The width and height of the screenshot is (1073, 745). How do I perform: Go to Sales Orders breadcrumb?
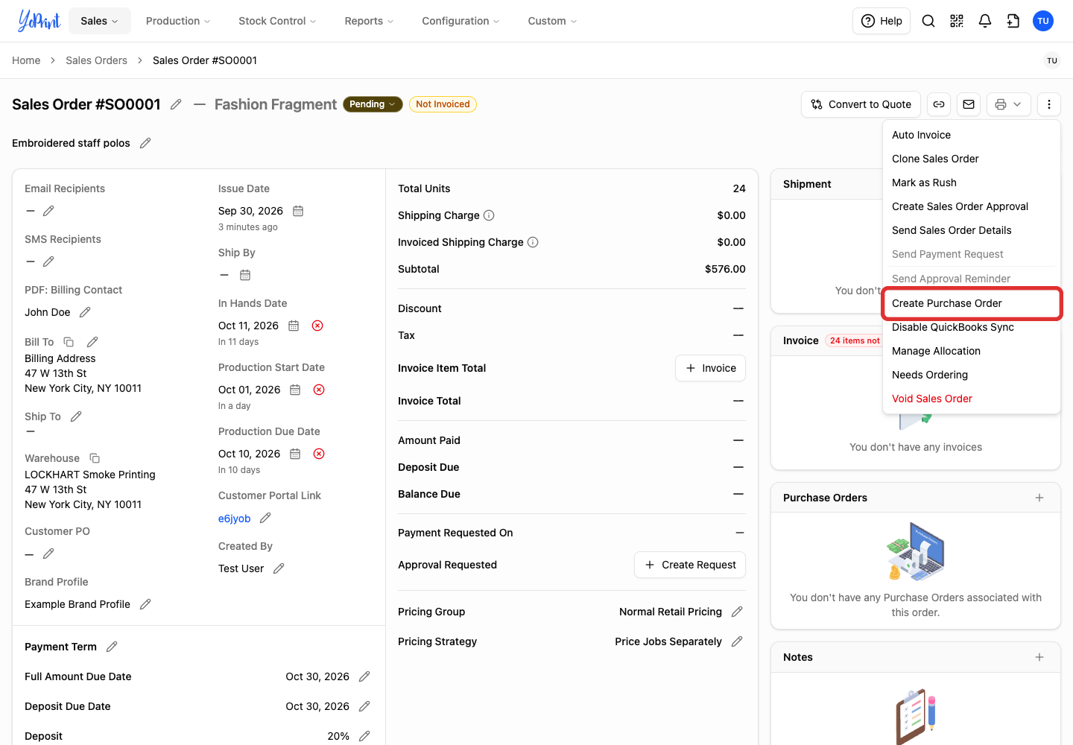[96, 60]
